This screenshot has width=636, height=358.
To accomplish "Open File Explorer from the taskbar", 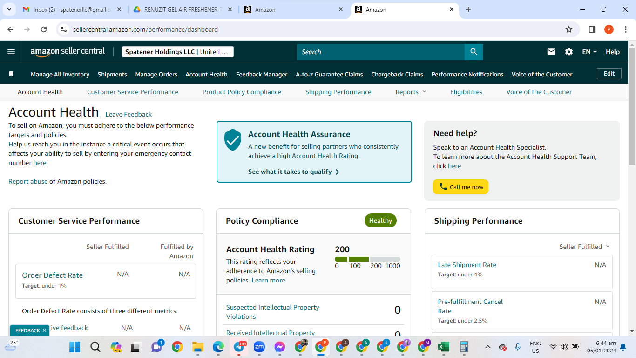I will click(x=198, y=347).
